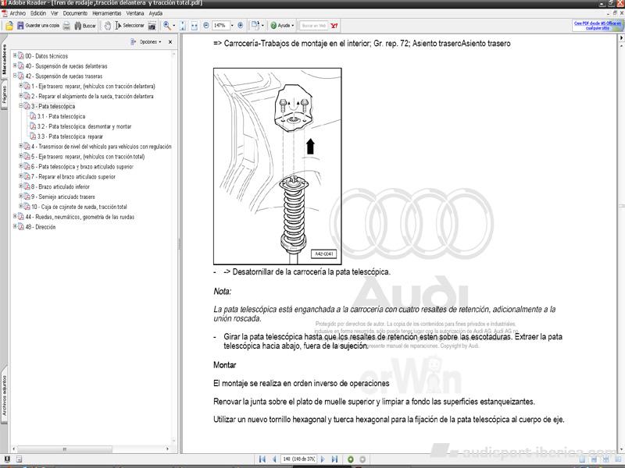Click the Guardar una copia save button
Screen dimensions: 625x468
point(38,26)
